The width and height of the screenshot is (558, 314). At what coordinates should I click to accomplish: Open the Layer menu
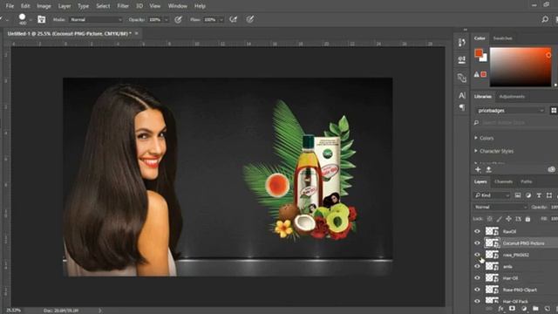65,6
